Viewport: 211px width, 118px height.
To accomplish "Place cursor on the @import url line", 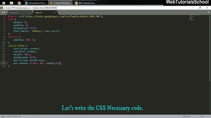I will click(56, 16).
